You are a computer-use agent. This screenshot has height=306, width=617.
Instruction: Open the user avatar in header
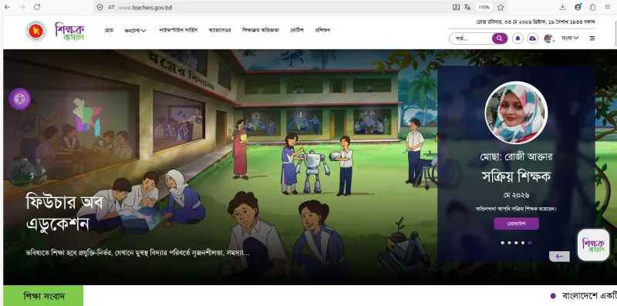[549, 38]
